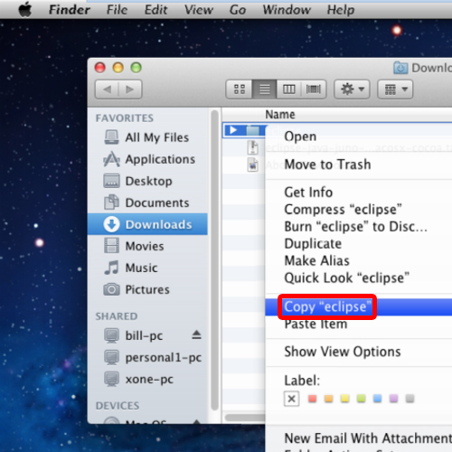Screen dimensions: 452x452
Task: Eject bill-pc from sidebar
Action: coord(196,334)
